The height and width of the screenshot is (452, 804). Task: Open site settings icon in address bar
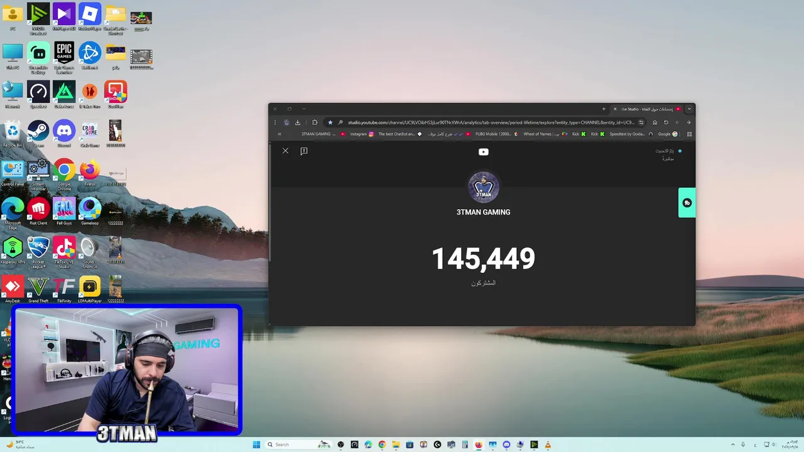click(641, 122)
